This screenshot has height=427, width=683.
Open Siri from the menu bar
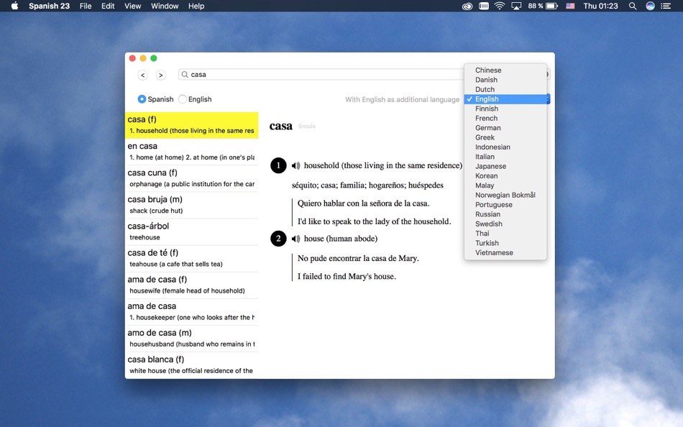(x=650, y=6)
